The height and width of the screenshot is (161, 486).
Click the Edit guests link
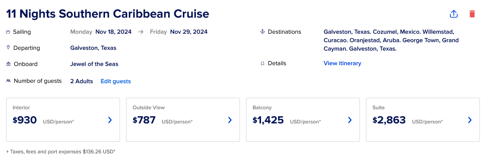coord(116,81)
